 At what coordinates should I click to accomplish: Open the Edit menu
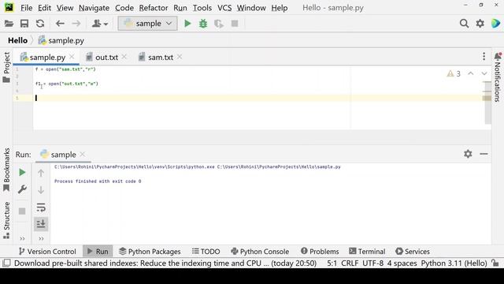44,8
